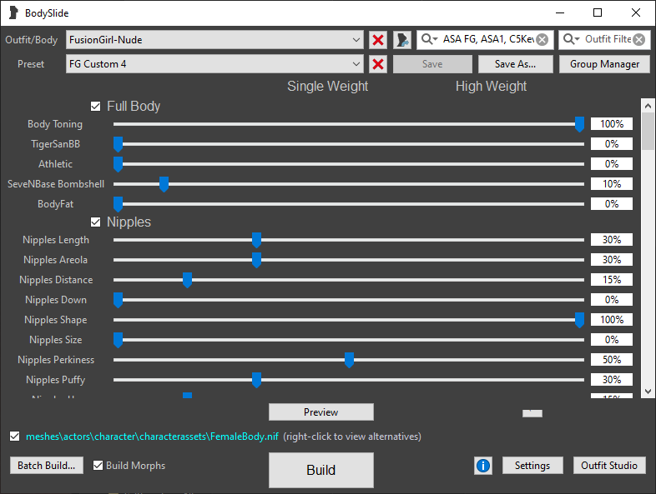656x494 pixels.
Task: Open the Group Manager
Action: (x=604, y=64)
